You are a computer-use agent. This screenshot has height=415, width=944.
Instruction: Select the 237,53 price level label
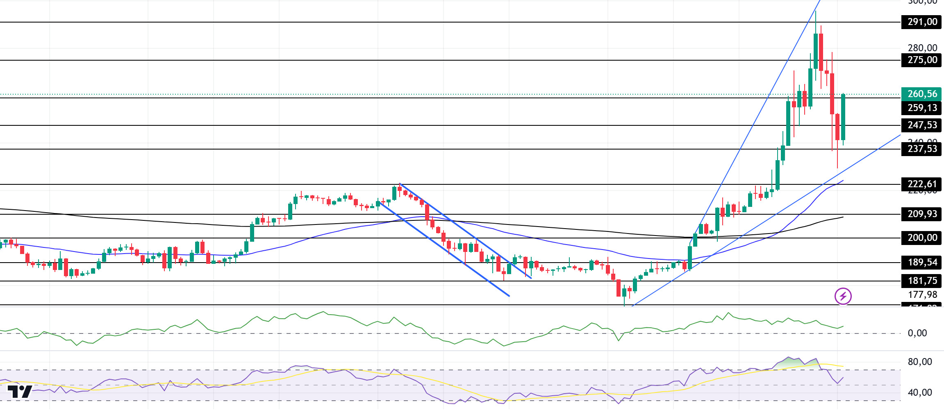tap(921, 149)
